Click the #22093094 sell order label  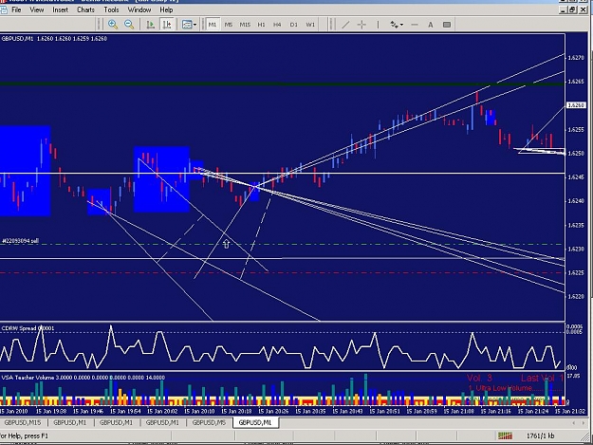pyautogui.click(x=21, y=241)
